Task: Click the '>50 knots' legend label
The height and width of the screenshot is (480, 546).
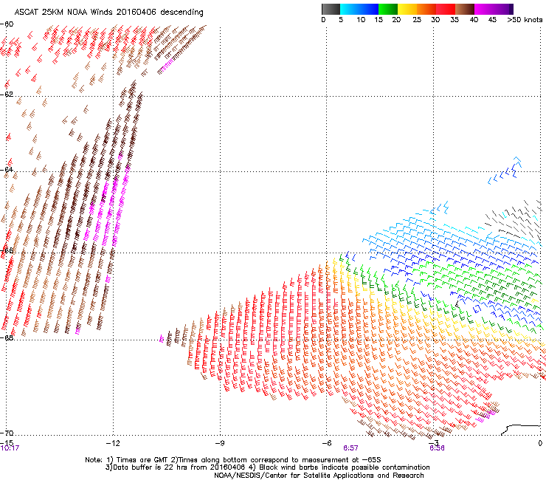Action: (525, 20)
